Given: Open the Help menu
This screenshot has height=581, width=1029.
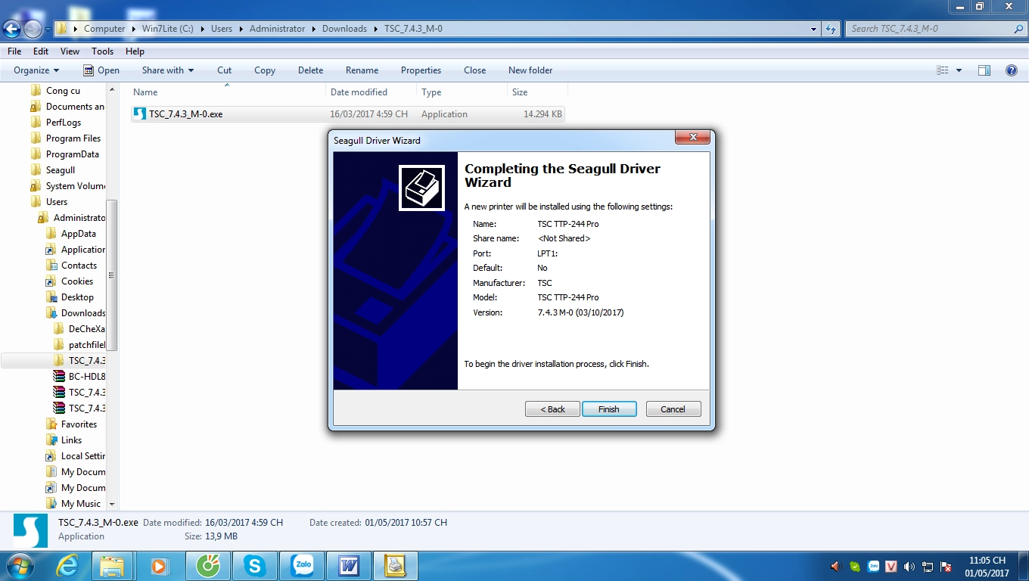Looking at the screenshot, I should coord(135,51).
